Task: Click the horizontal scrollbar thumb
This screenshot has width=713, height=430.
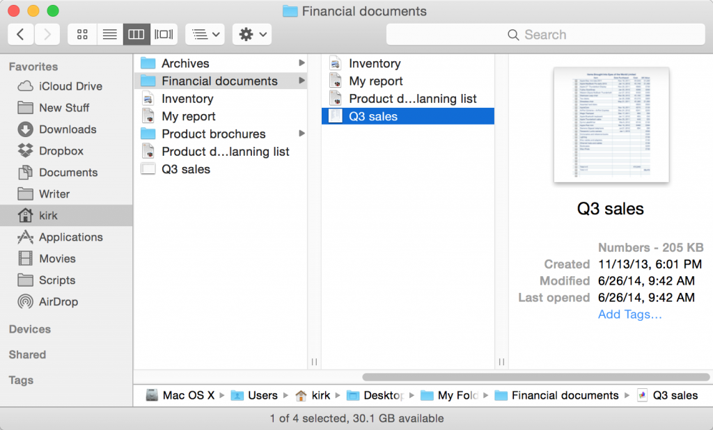Action: [535, 377]
